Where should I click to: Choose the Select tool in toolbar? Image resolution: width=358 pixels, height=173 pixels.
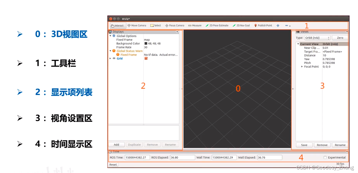(156, 25)
